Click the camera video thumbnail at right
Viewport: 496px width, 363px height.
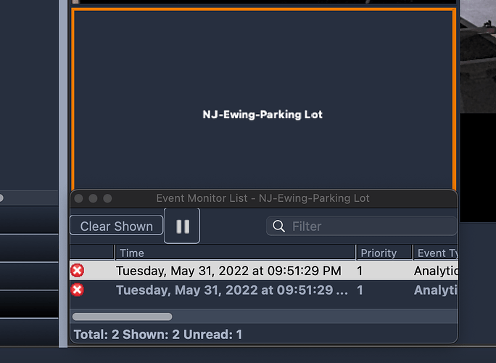coord(478,57)
